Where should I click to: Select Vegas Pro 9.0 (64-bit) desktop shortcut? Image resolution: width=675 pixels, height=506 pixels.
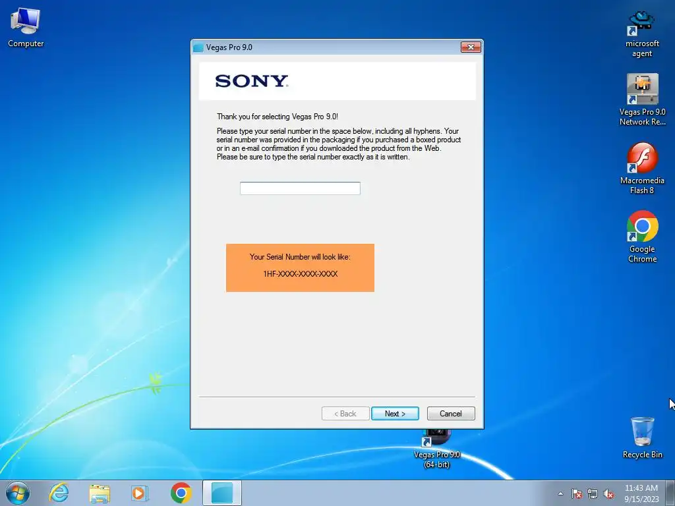(436, 449)
